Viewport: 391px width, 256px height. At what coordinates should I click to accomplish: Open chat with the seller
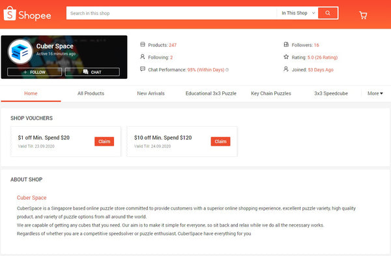click(x=93, y=72)
